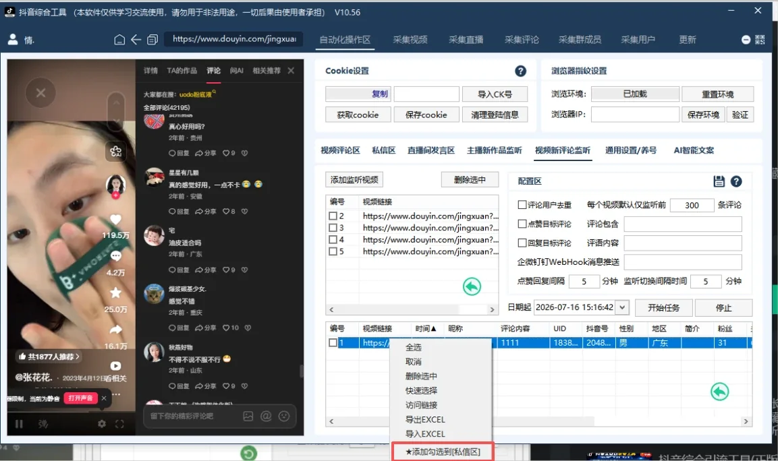Click the 评论包含 input field
This screenshot has width=778, height=461.
coord(683,224)
